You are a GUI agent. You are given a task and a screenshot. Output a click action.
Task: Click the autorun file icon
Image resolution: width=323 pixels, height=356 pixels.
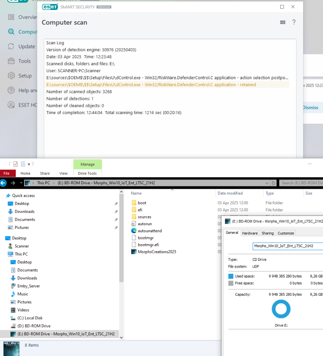(x=134, y=224)
